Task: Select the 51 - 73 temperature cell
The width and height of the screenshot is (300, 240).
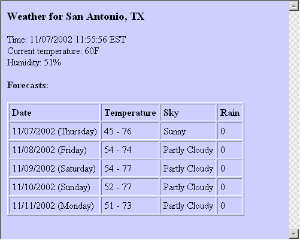Action: tap(130, 206)
